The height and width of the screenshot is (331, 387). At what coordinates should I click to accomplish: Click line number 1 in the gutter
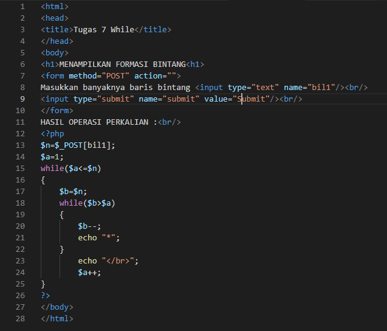(22, 7)
